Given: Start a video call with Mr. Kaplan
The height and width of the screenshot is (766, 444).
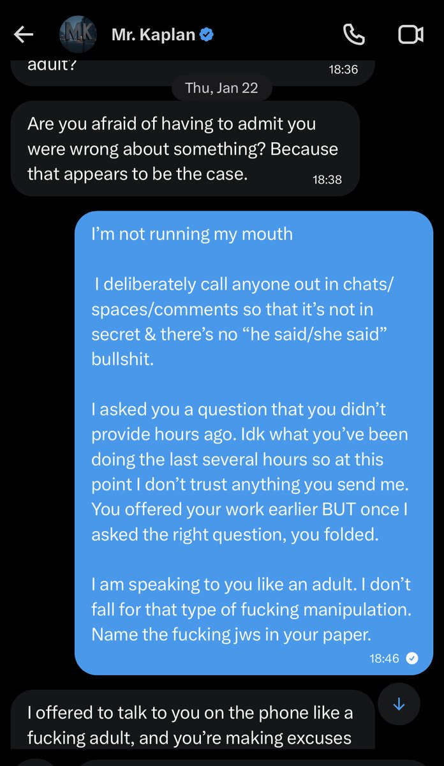Looking at the screenshot, I should coord(411,35).
